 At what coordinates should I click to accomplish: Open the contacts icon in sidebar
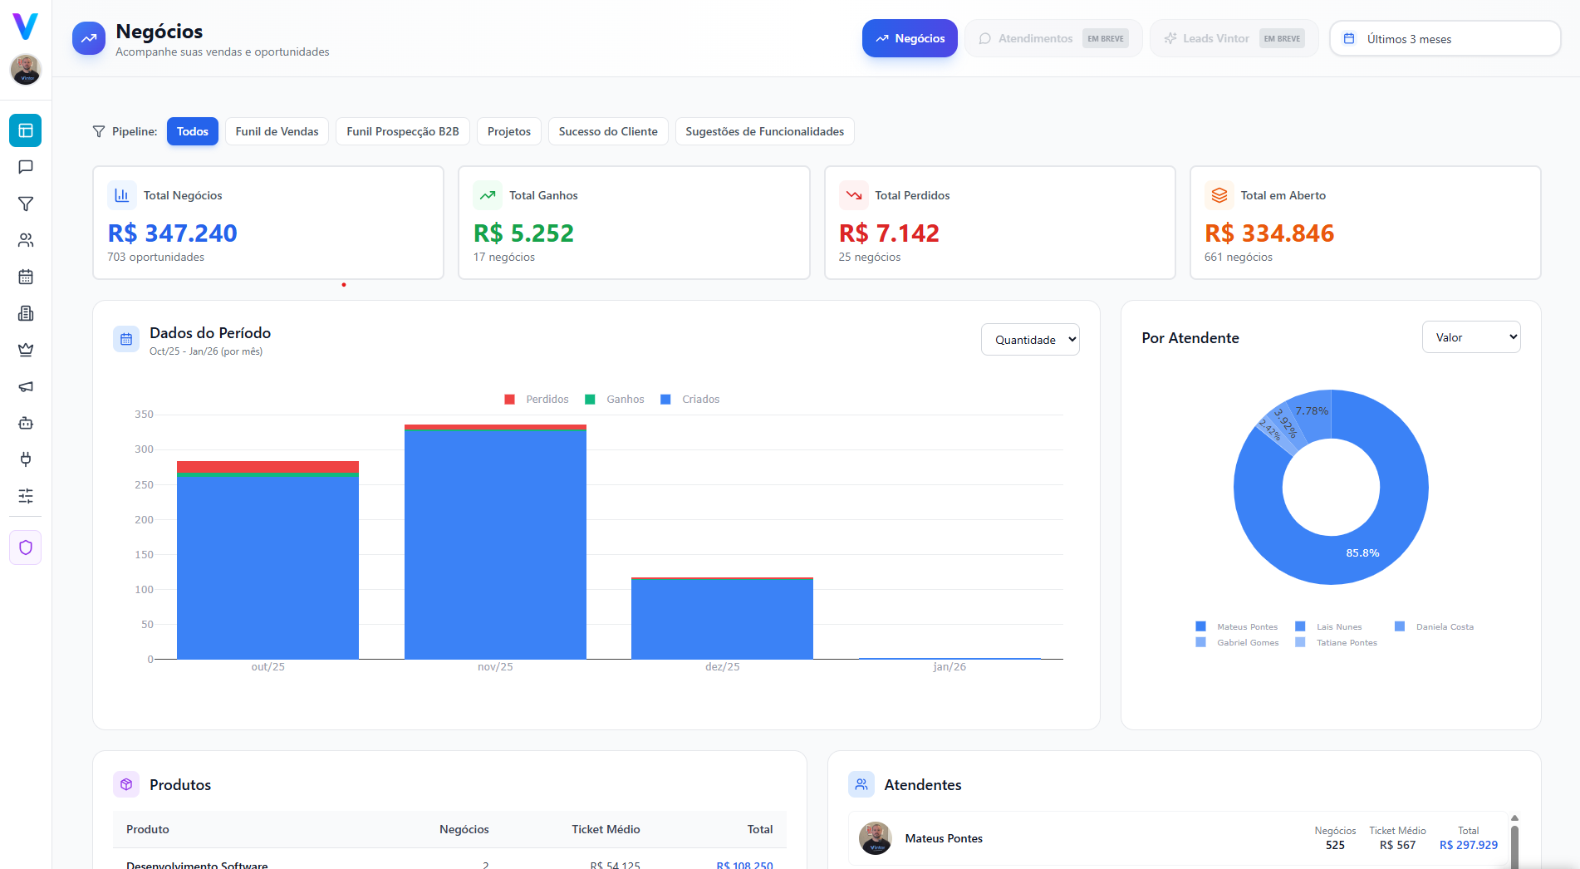[26, 240]
